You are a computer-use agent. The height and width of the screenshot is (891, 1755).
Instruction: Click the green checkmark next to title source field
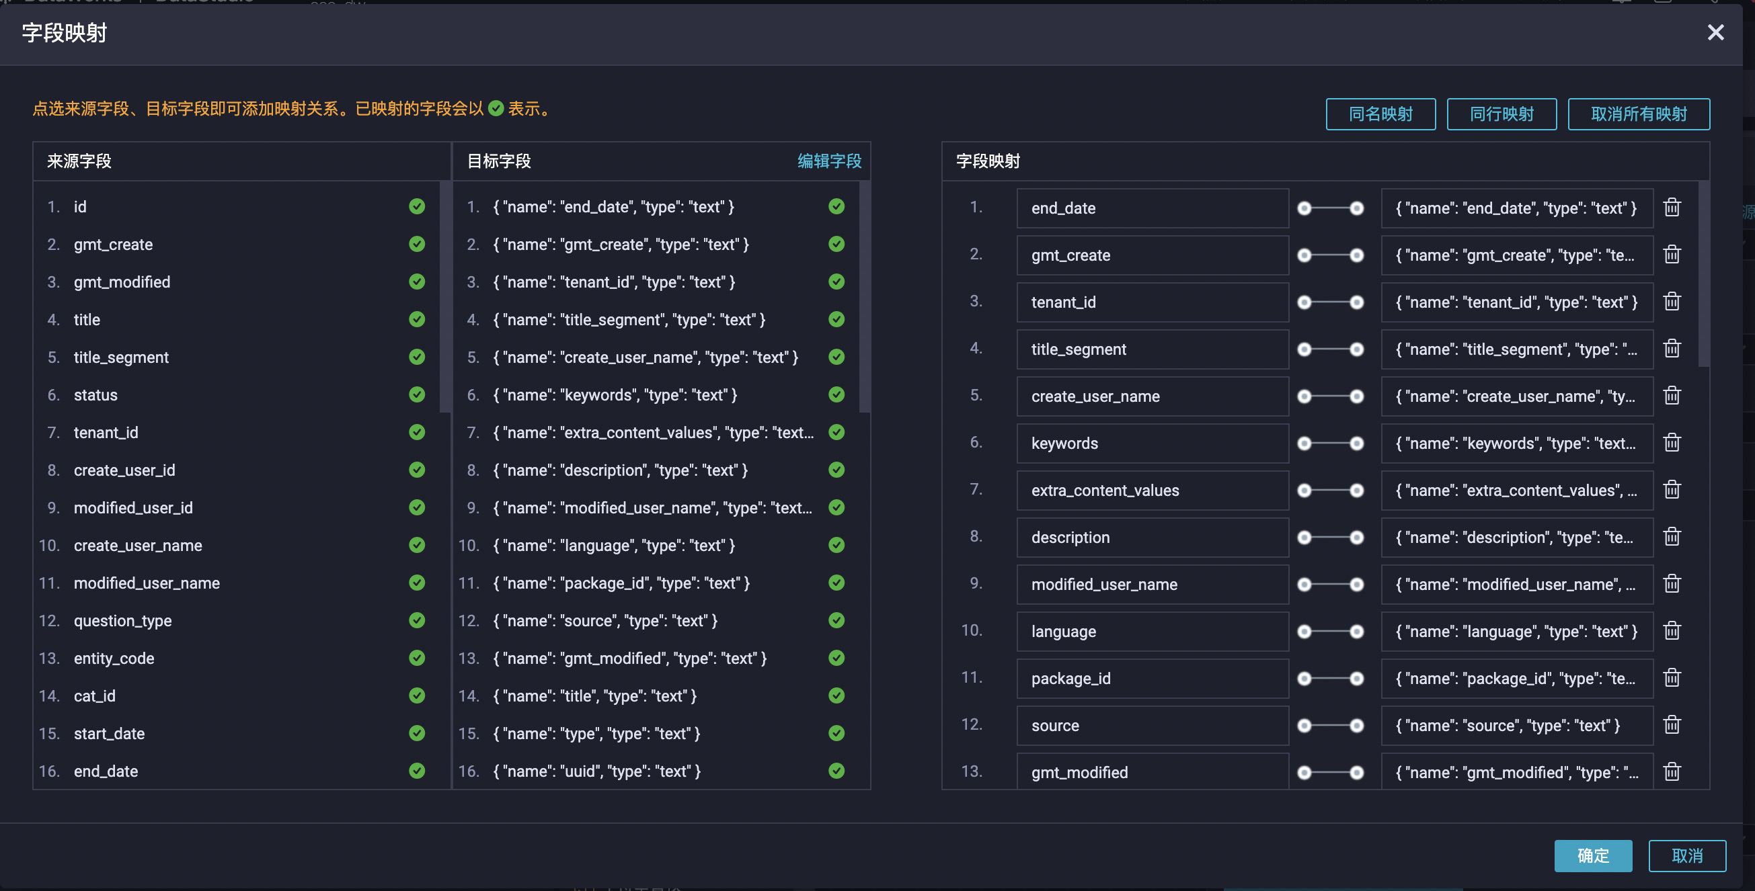coord(417,319)
